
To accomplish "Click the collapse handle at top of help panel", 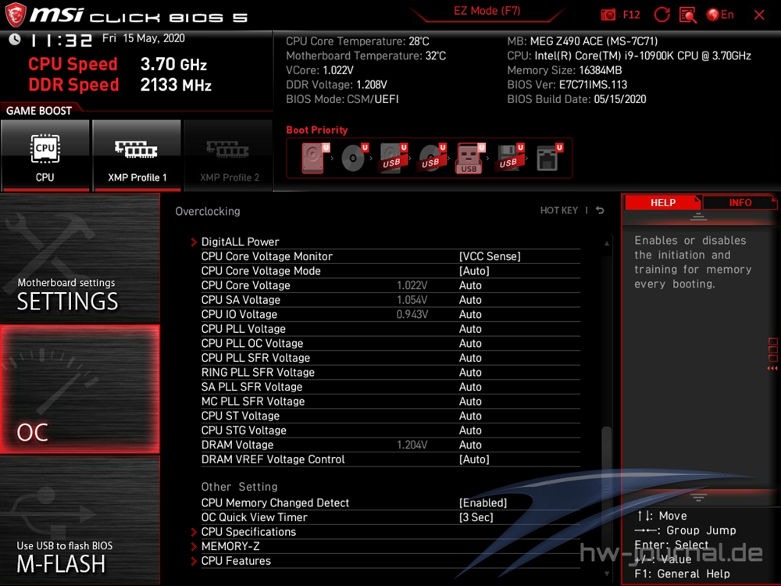I will [x=698, y=216].
